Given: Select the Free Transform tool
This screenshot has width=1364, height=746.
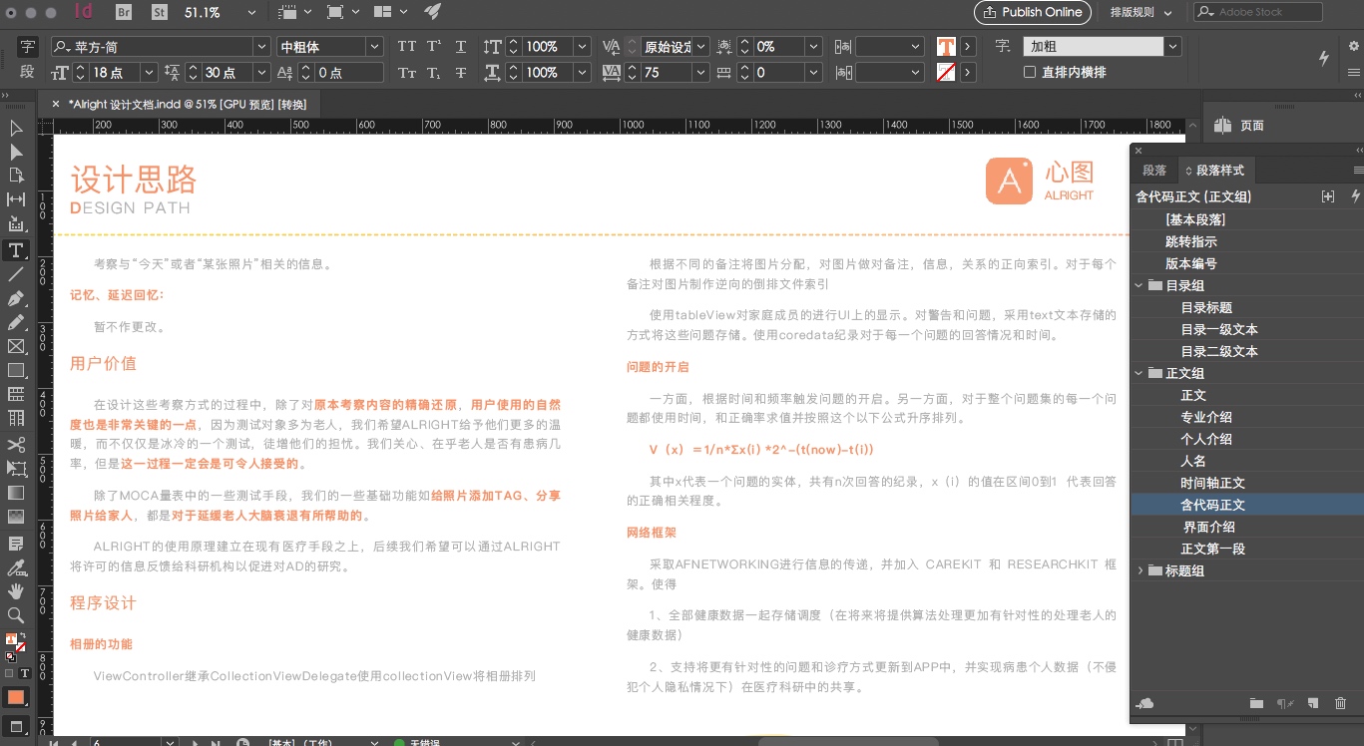Looking at the screenshot, I should pyautogui.click(x=16, y=469).
